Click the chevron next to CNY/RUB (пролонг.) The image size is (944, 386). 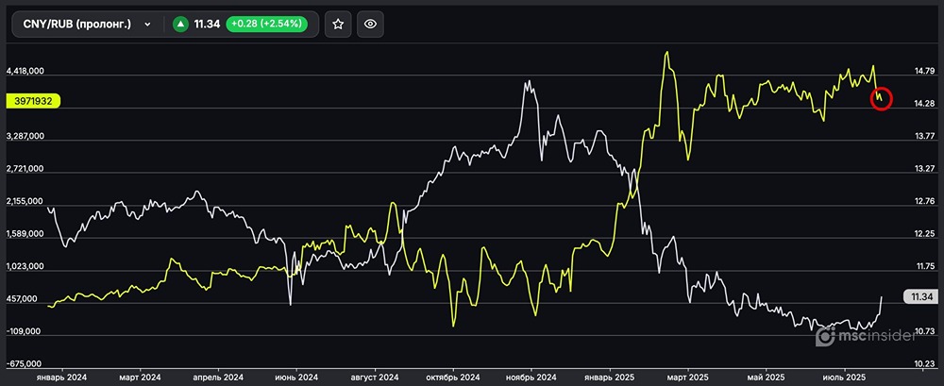(x=147, y=25)
